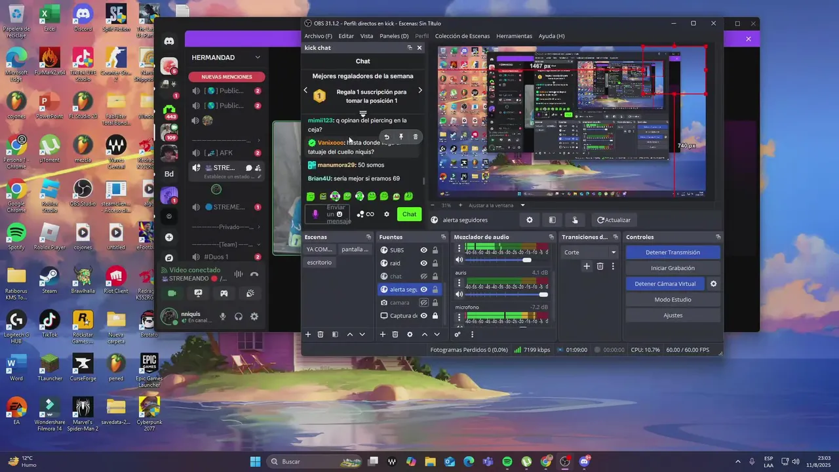Open virtual camera settings gear
Viewport: 839px width, 472px height.
click(x=714, y=284)
